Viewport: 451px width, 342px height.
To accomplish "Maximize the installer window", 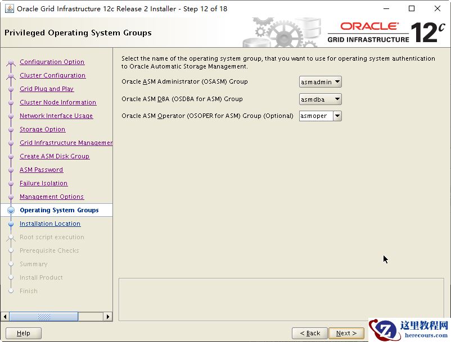I will (412, 8).
